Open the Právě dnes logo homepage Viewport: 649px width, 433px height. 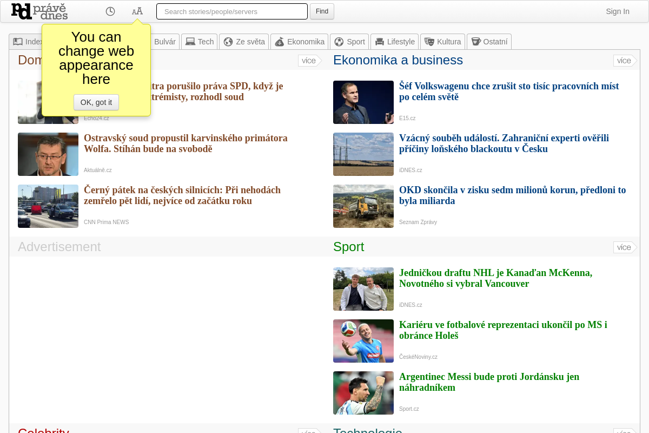tap(39, 11)
